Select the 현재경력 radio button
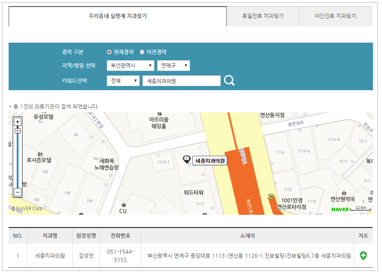 [109, 52]
